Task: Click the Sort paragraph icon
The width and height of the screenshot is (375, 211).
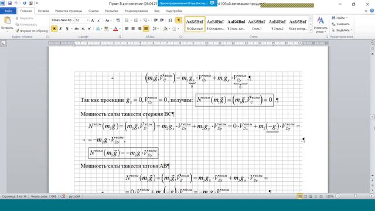Action: [170, 21]
